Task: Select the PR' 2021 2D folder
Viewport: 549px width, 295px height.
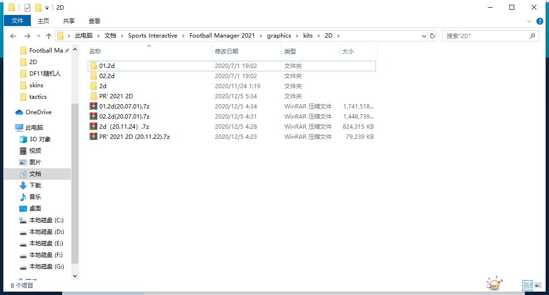Action: (x=116, y=96)
